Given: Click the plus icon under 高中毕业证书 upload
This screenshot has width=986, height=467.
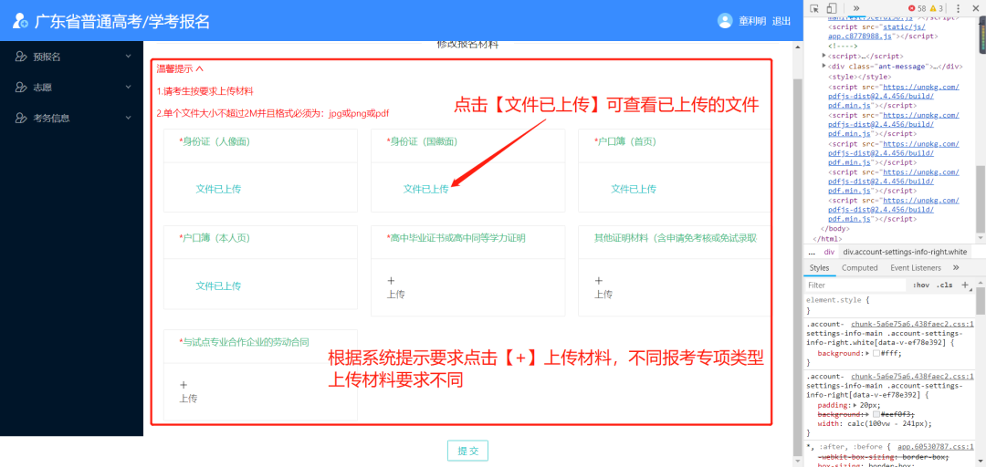Looking at the screenshot, I should (391, 281).
